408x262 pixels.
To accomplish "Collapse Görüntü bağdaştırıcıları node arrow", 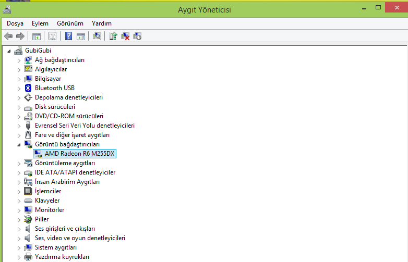I will tap(19, 145).
